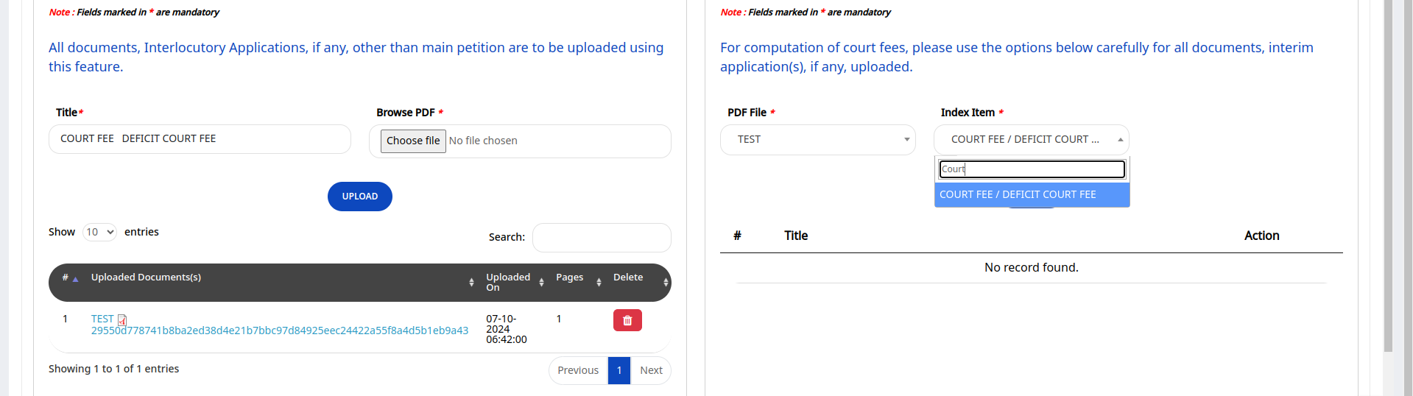1413x396 pixels.
Task: Delete the TEST document with trash icon
Action: (627, 320)
